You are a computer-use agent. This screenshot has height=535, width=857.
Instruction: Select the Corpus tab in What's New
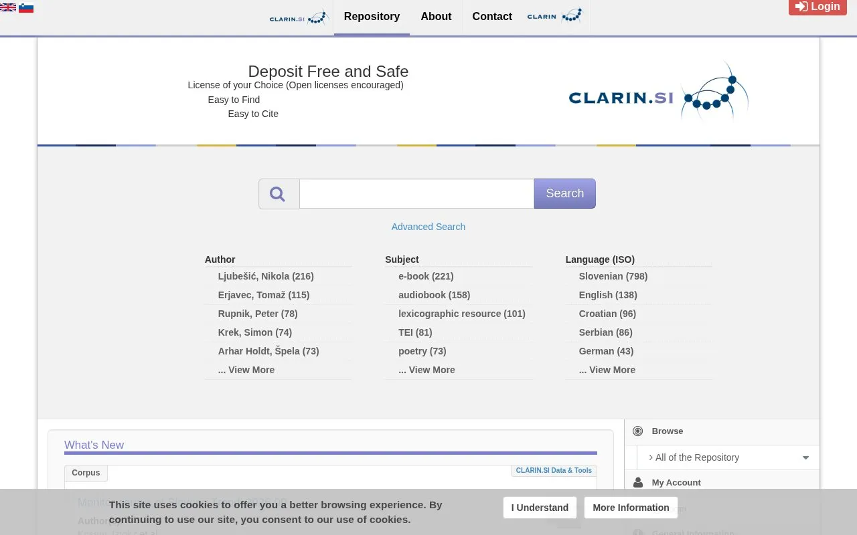coord(86,473)
